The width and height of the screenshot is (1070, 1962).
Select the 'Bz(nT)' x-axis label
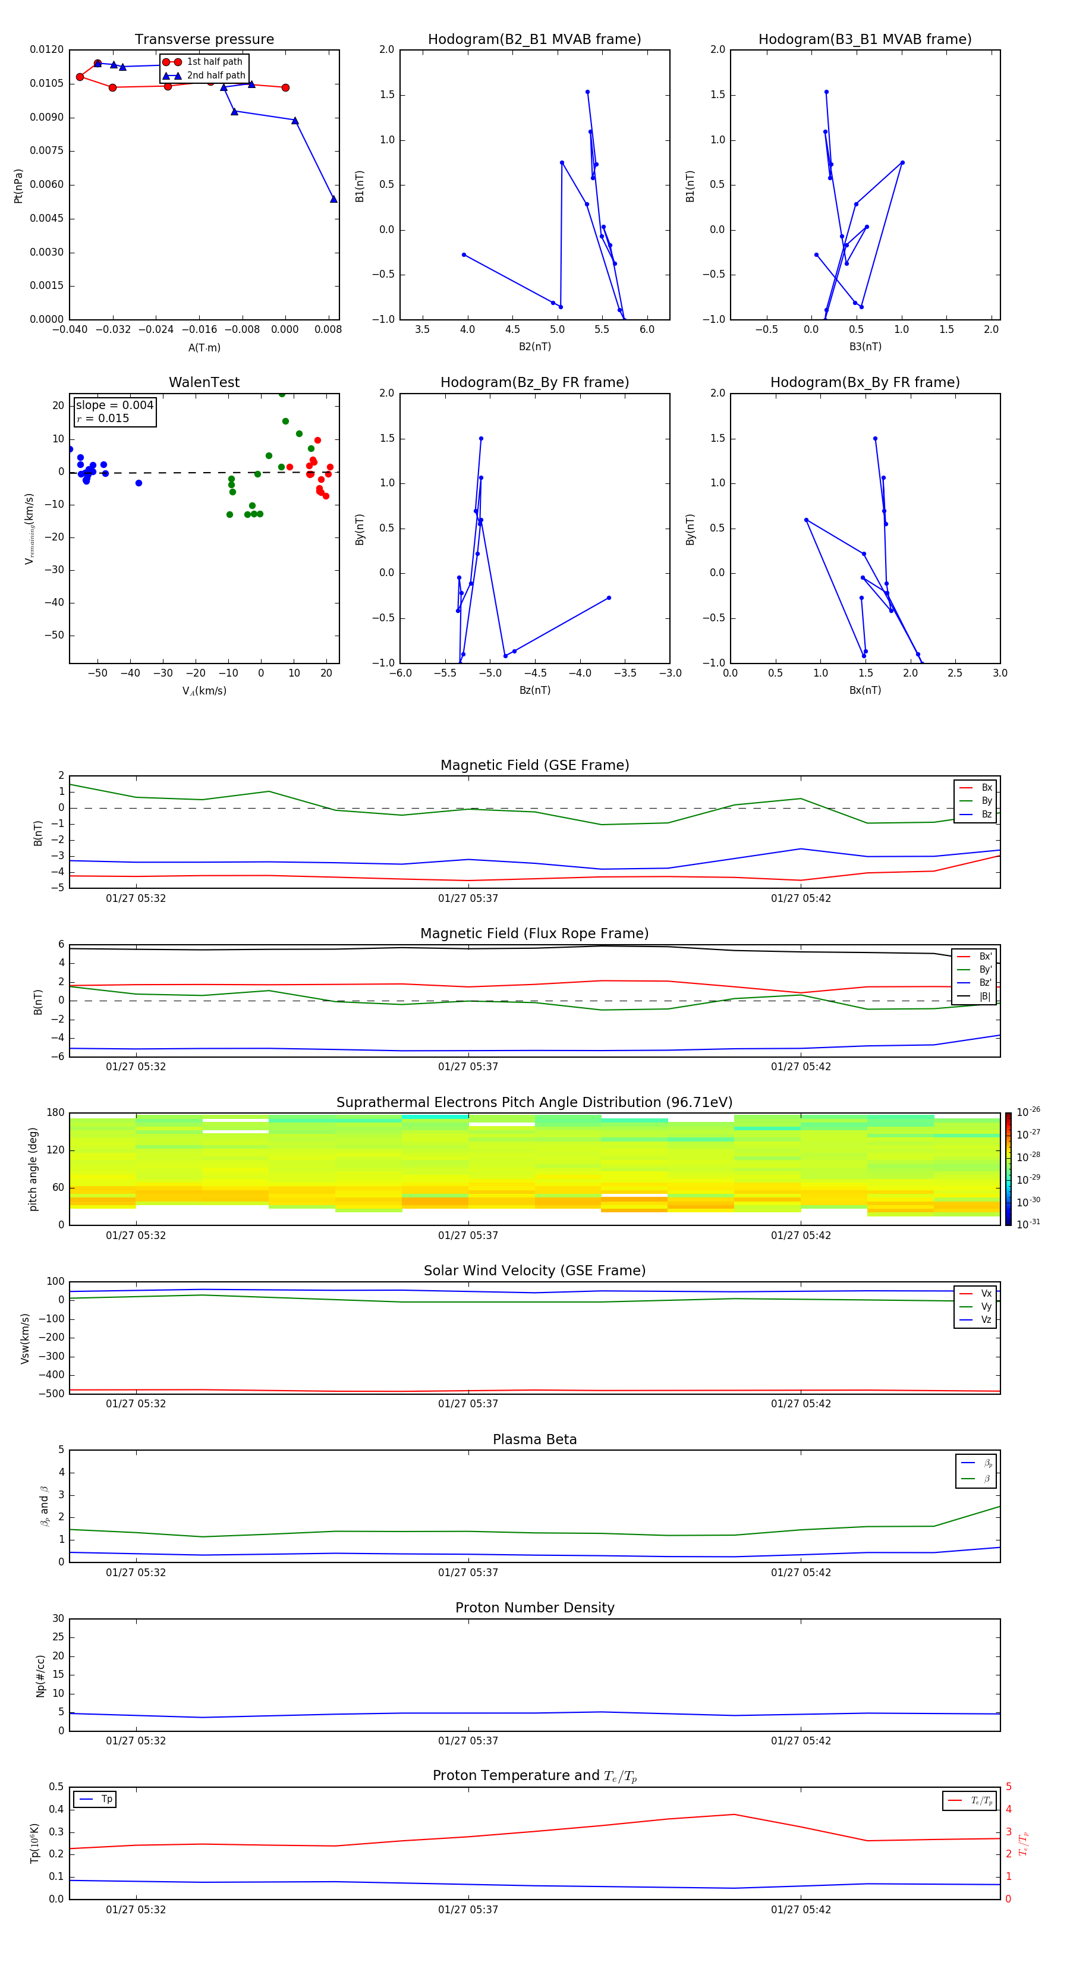[x=534, y=690]
